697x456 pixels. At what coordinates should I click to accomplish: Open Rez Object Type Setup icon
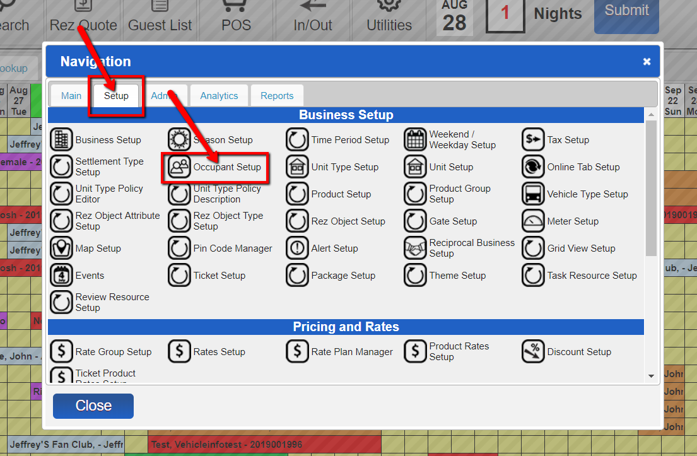(x=179, y=221)
